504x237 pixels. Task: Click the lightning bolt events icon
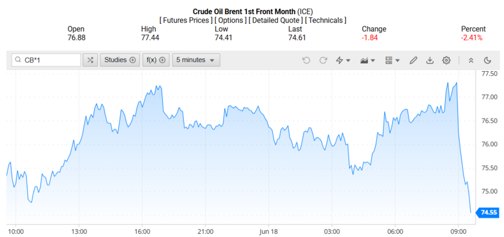343,60
